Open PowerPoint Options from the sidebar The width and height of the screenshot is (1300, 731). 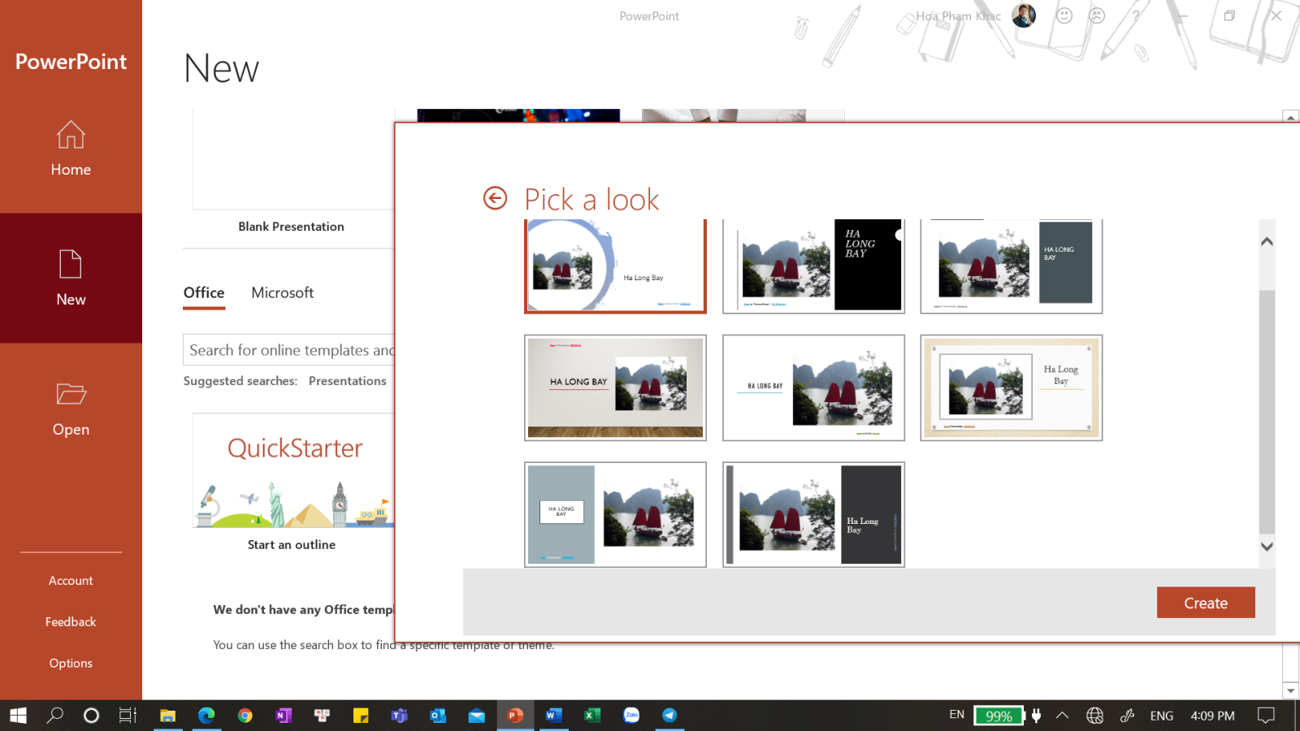tap(71, 663)
